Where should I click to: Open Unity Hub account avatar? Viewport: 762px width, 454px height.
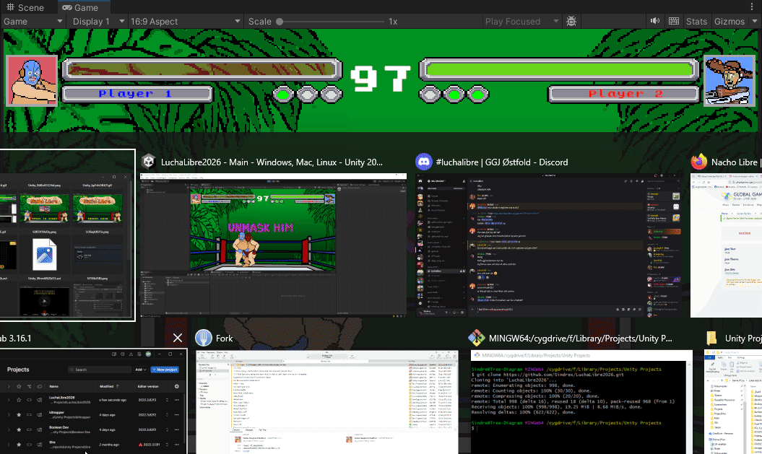coord(148,354)
